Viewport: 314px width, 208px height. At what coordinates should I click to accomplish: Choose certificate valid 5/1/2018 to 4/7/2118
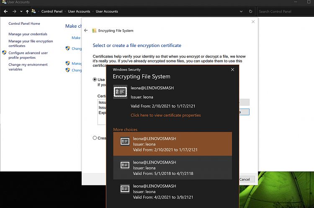point(172,168)
